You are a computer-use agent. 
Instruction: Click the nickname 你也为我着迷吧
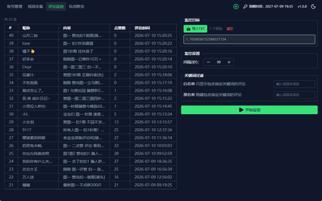[x=36, y=154]
